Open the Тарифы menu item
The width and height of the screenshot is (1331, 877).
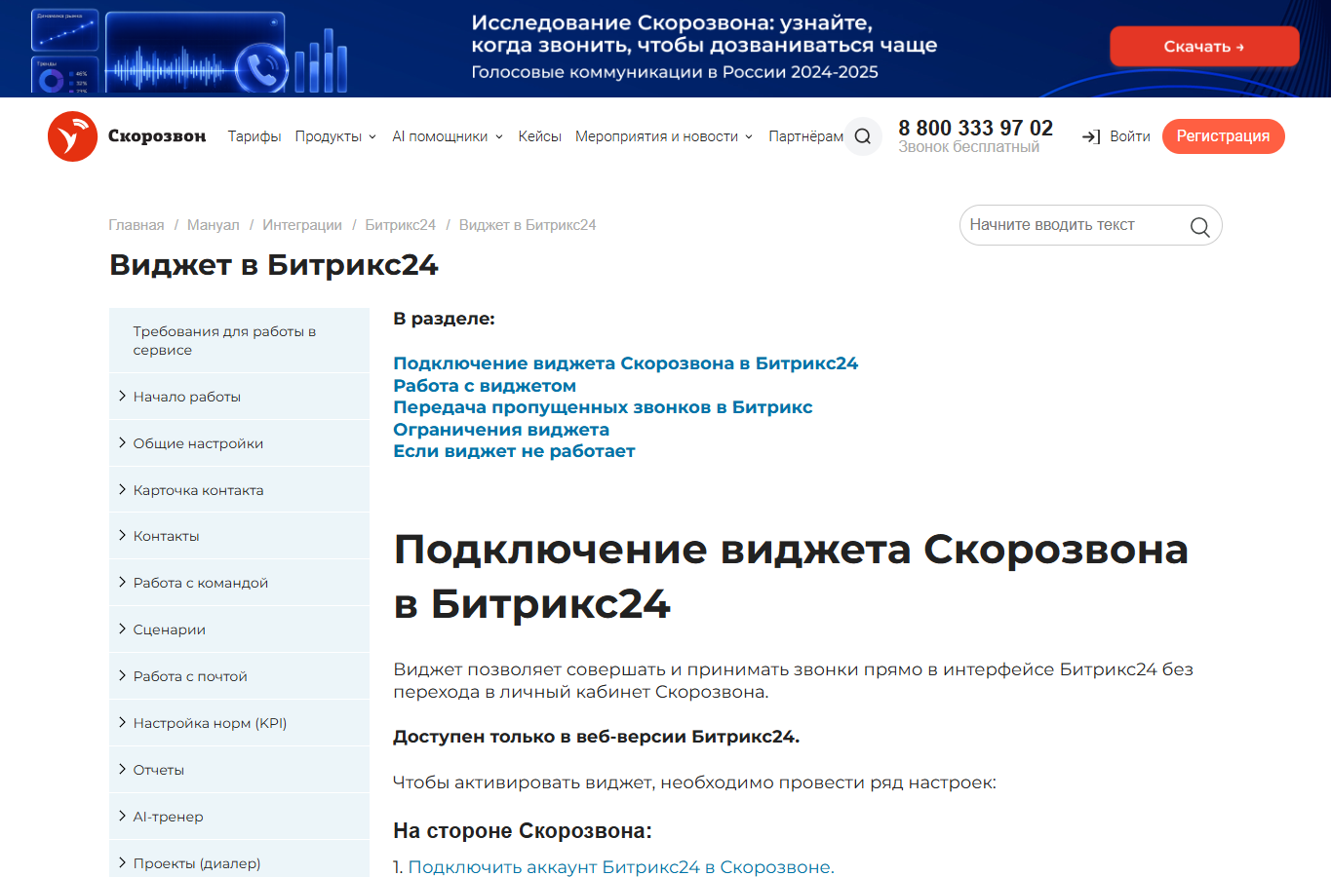tap(254, 136)
